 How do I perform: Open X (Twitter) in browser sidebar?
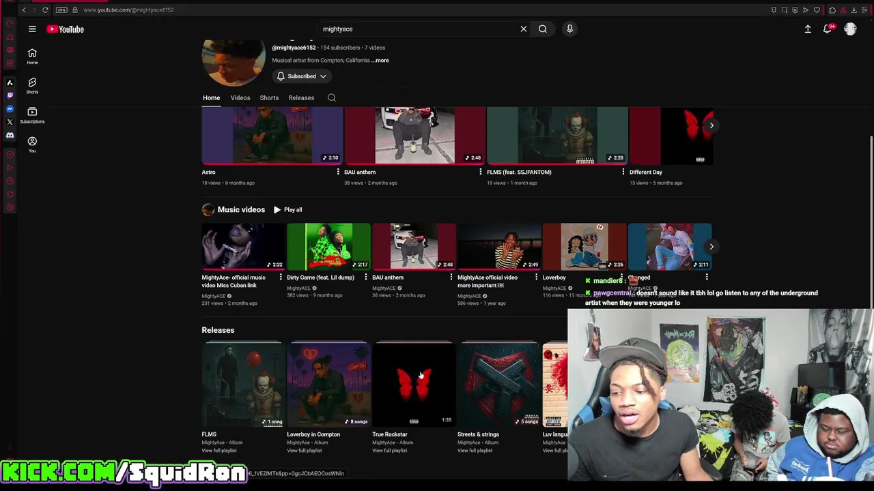point(10,122)
